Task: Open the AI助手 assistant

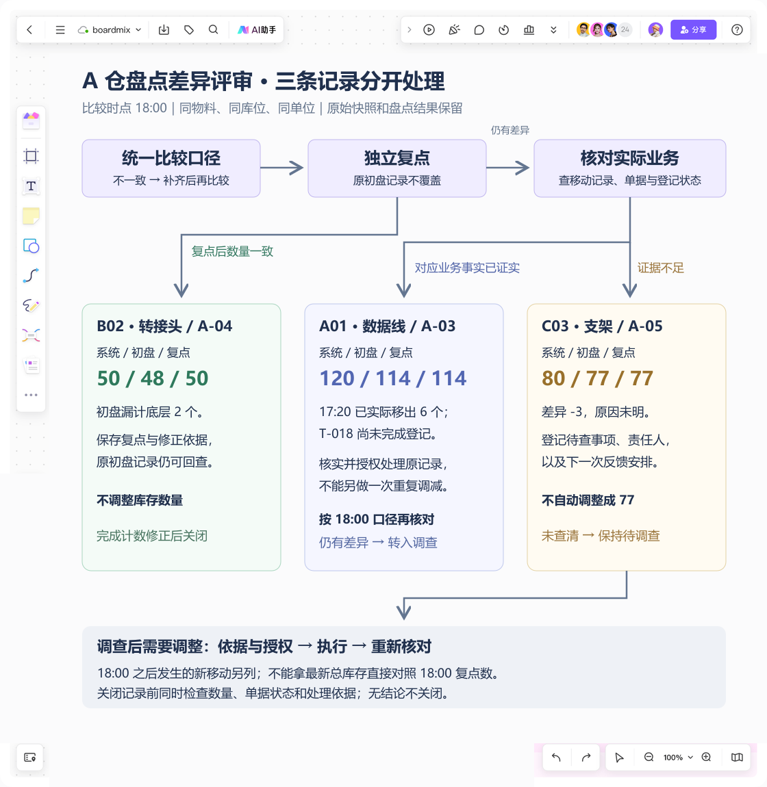Action: (x=257, y=29)
